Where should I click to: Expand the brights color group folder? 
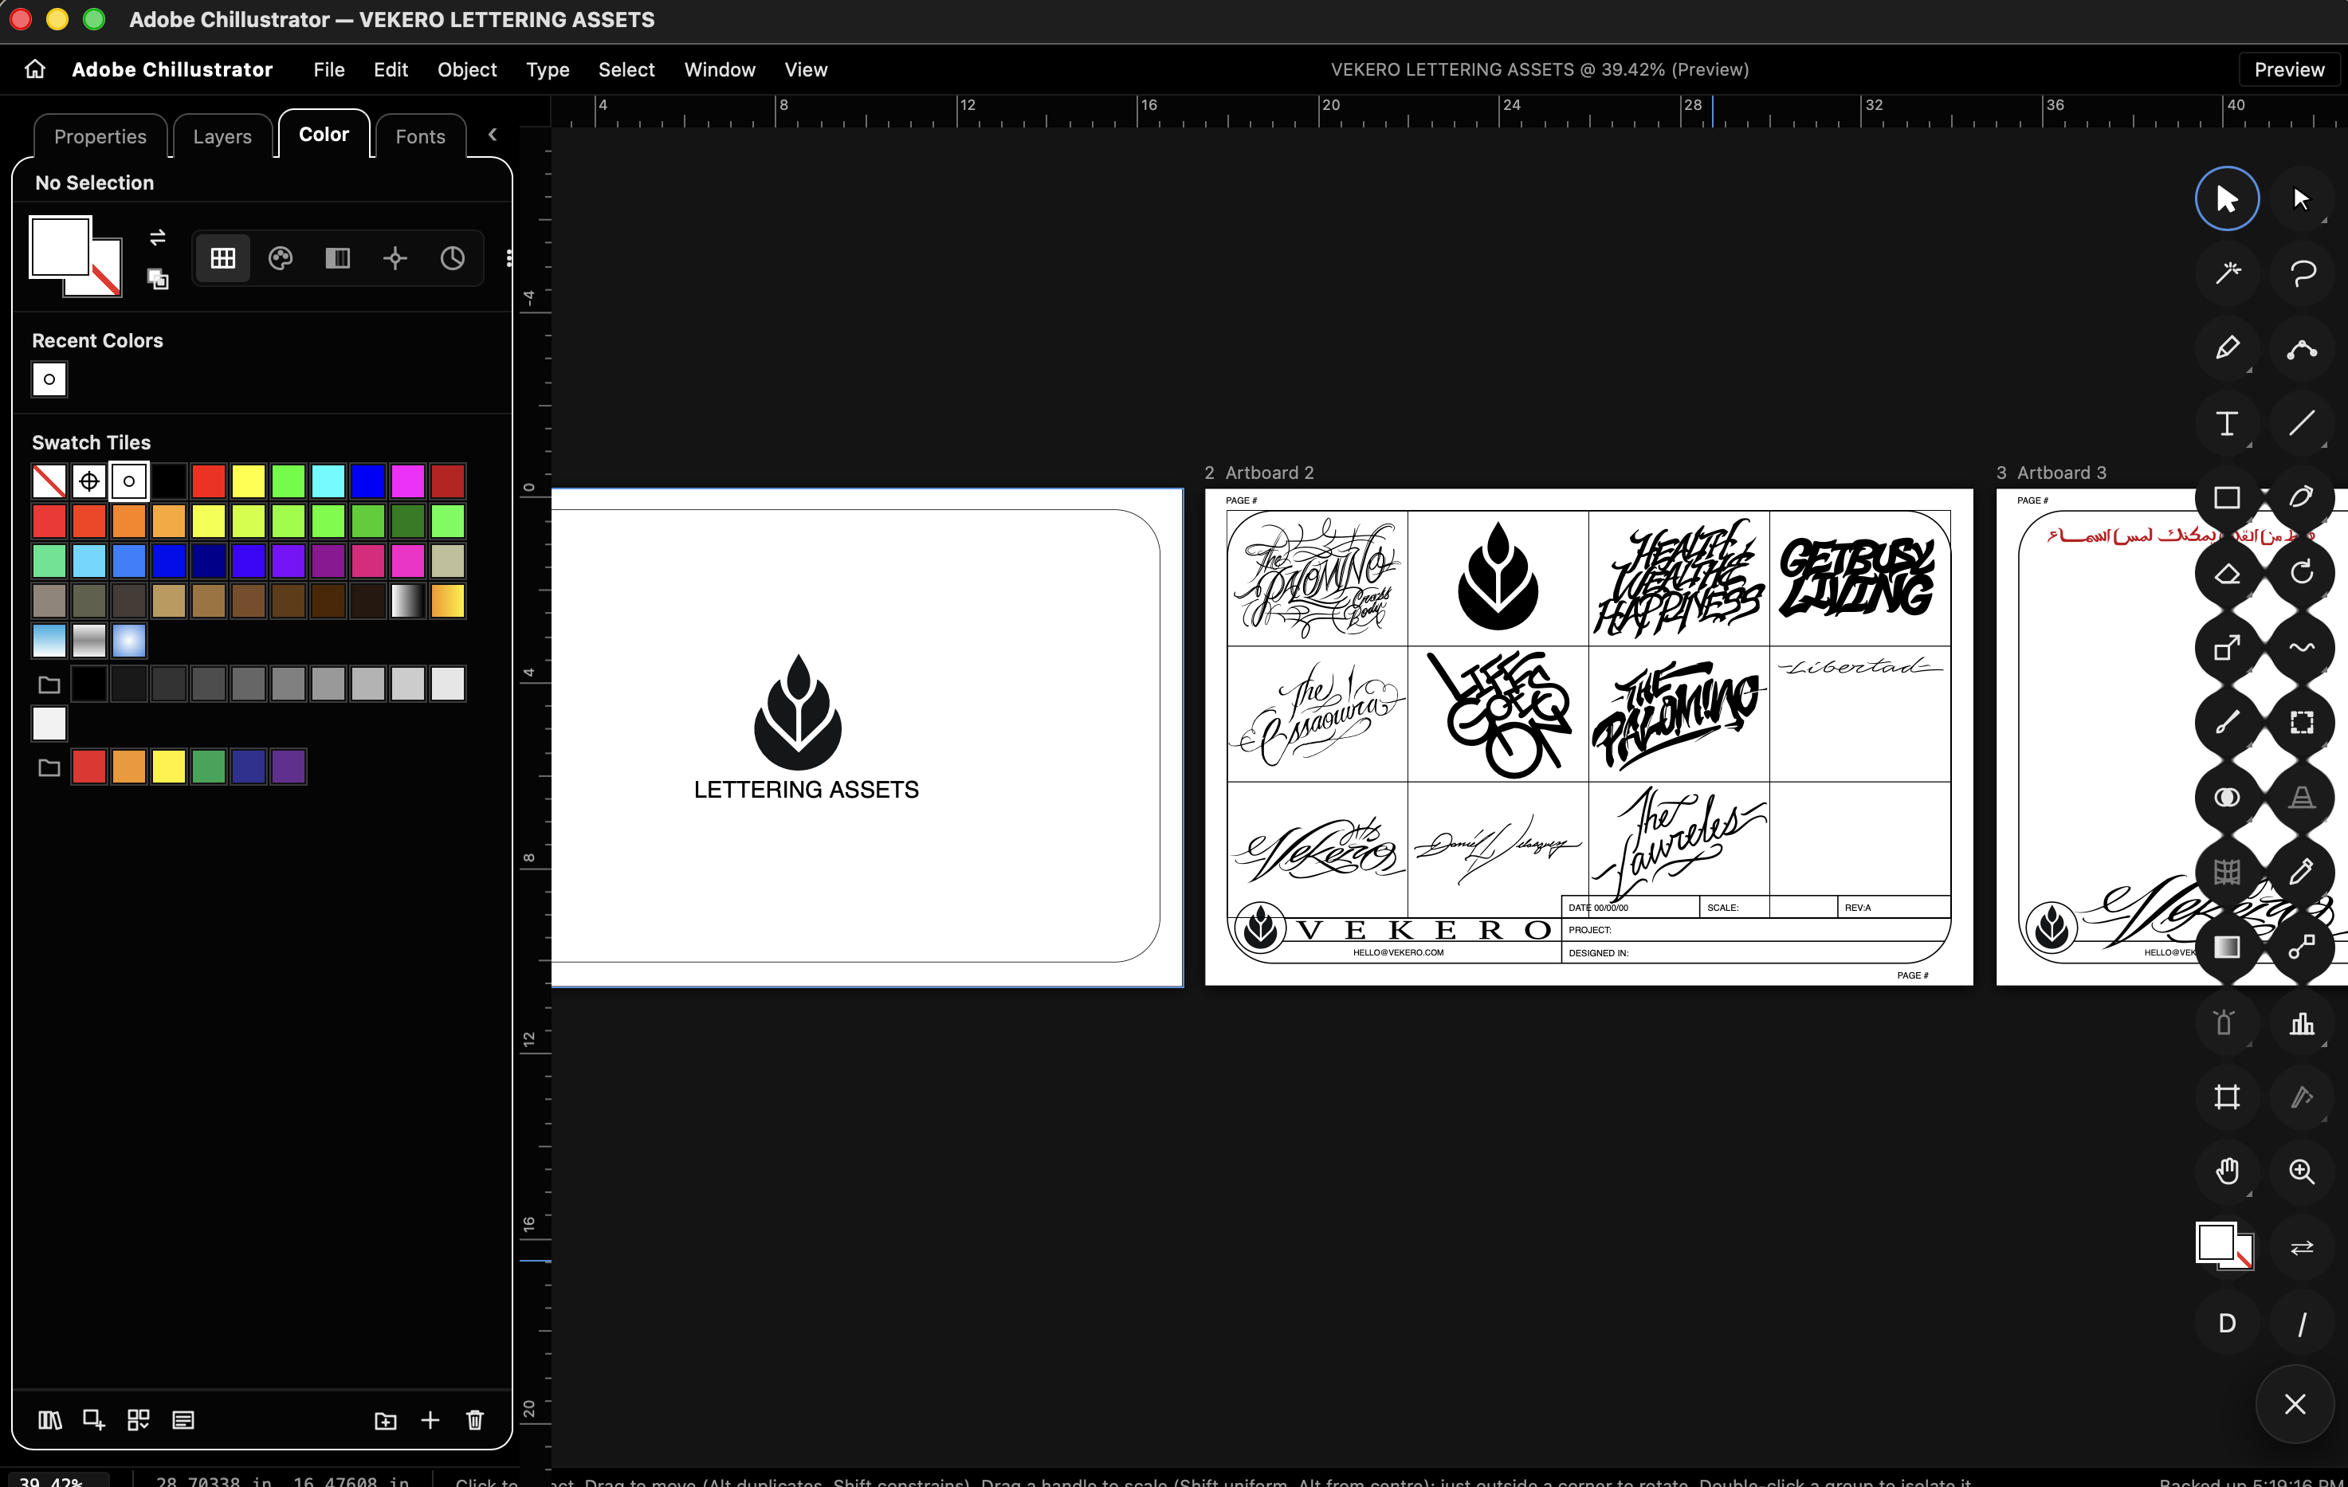pos(49,767)
